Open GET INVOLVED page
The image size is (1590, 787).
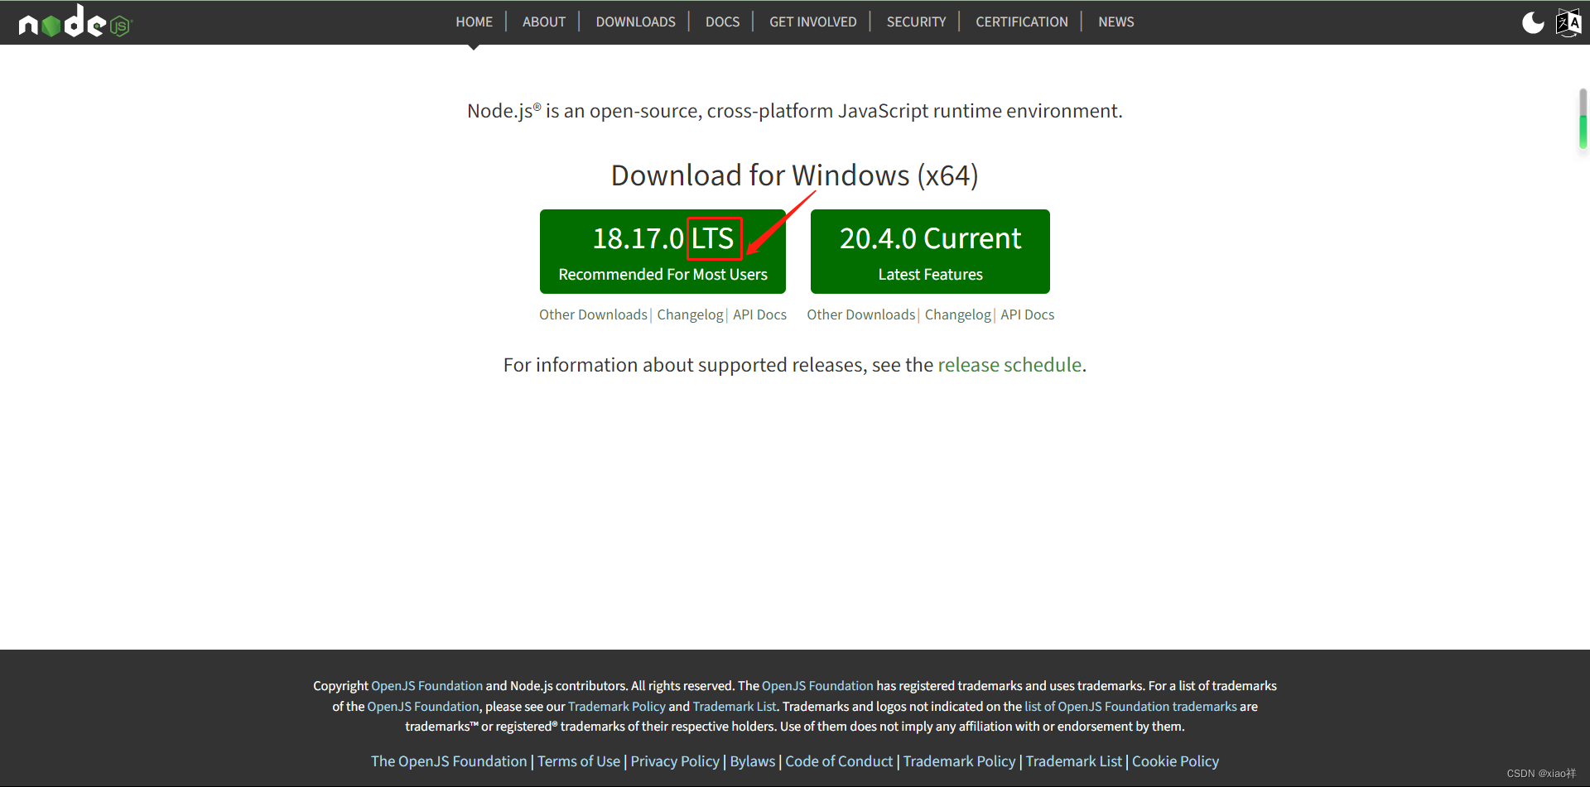pyautogui.click(x=812, y=22)
